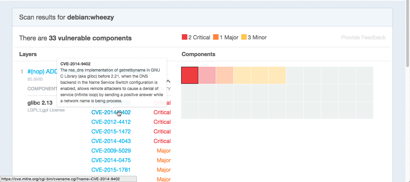The image size is (410, 182).
Task: Open the CVE-2015-1781 vulnerability link
Action: coord(111,170)
